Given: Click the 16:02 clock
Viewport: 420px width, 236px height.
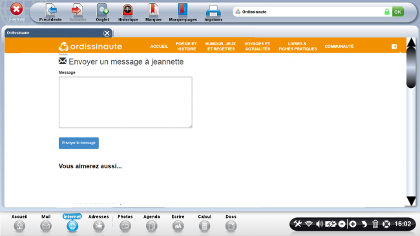Looking at the screenshot, I should [403, 224].
